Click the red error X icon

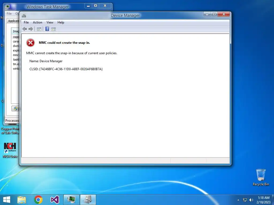point(31,43)
